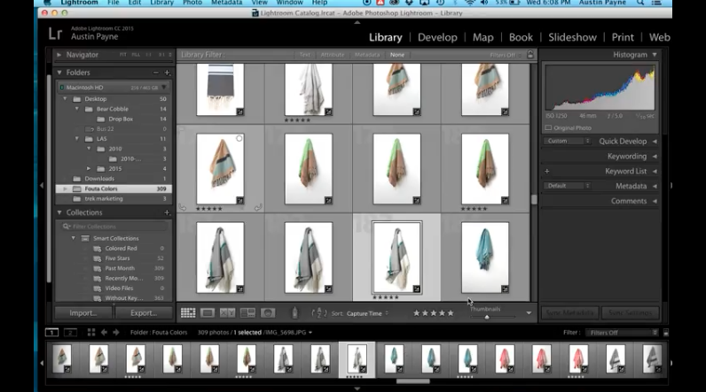
Task: Click second window display button 2
Action: 70,333
